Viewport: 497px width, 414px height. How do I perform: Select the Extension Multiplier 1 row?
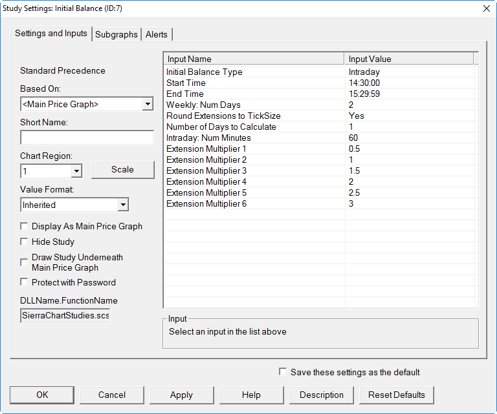coord(320,149)
